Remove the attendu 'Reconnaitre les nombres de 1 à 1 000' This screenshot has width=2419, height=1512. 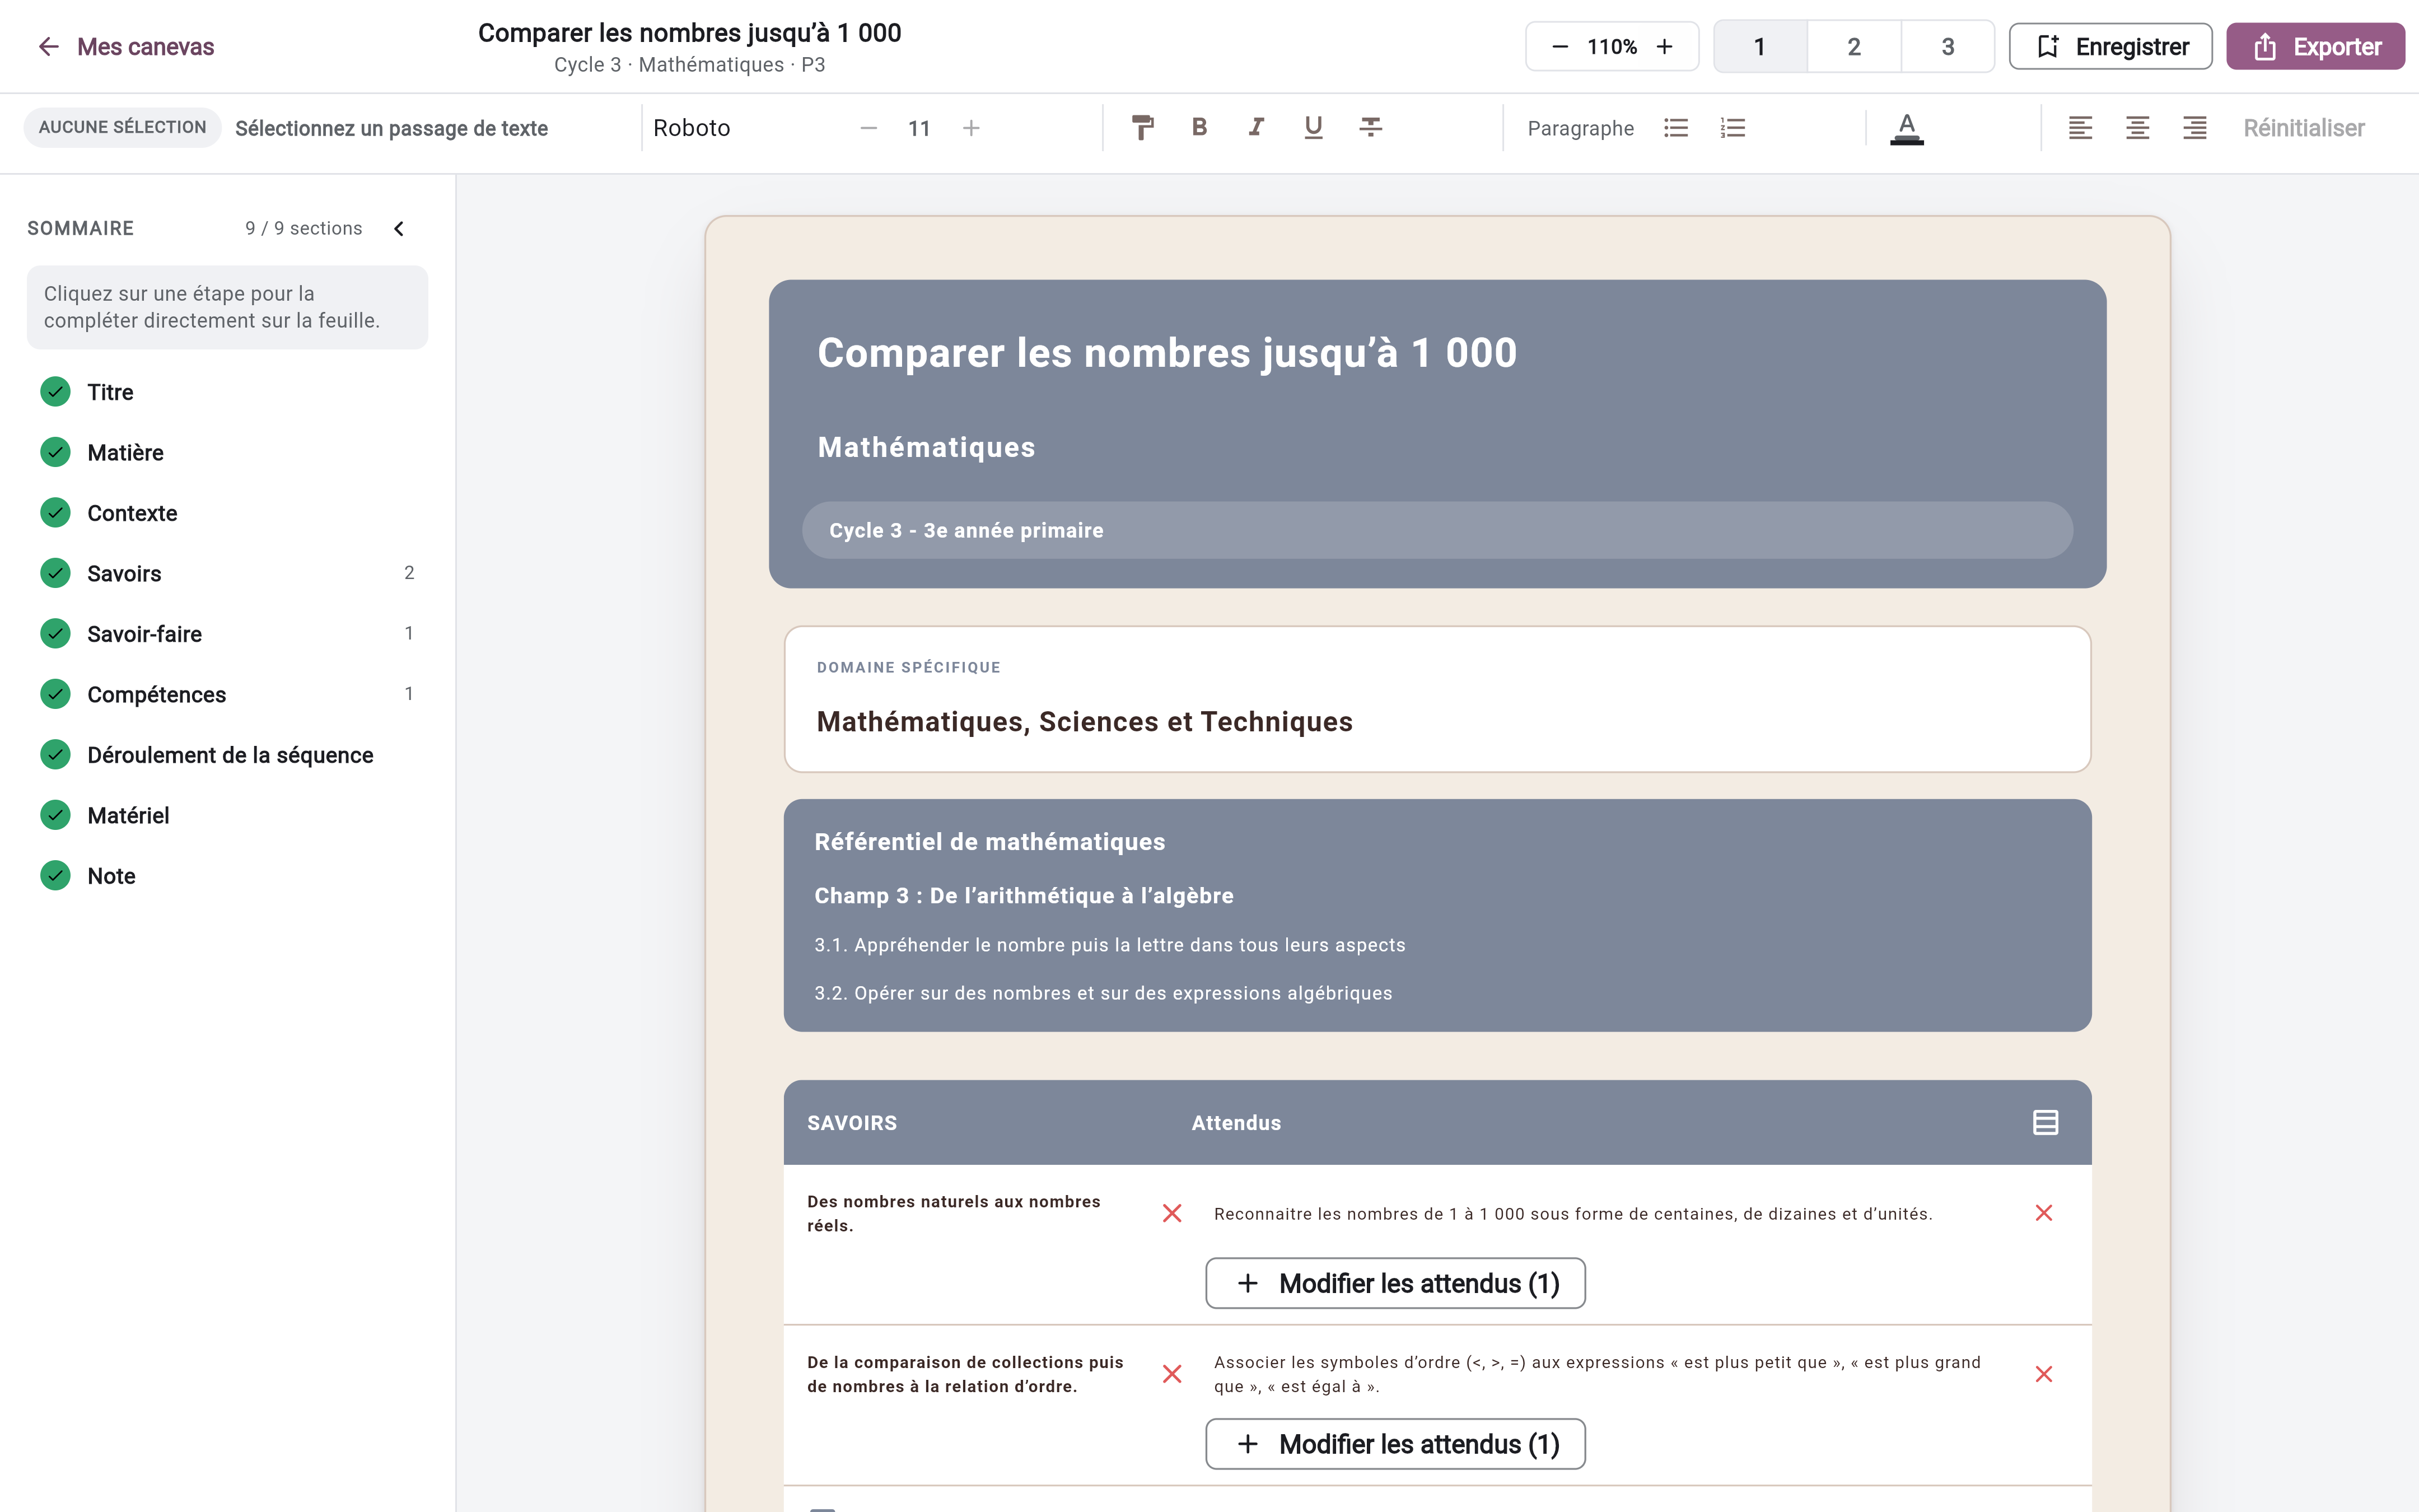point(2044,1213)
